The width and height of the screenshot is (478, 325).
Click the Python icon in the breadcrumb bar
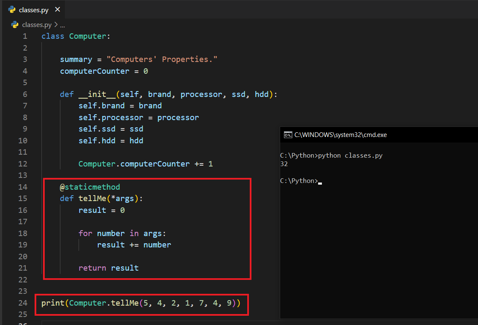(15, 24)
